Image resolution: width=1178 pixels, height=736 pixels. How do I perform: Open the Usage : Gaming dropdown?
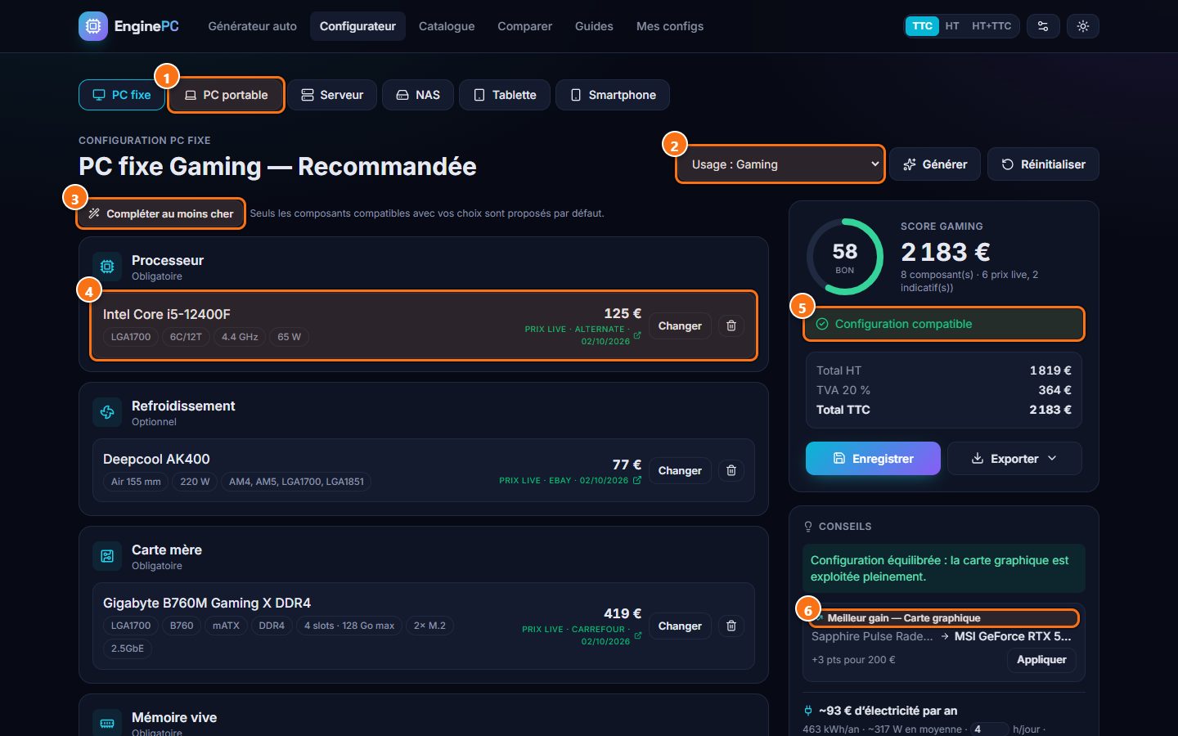[781, 164]
